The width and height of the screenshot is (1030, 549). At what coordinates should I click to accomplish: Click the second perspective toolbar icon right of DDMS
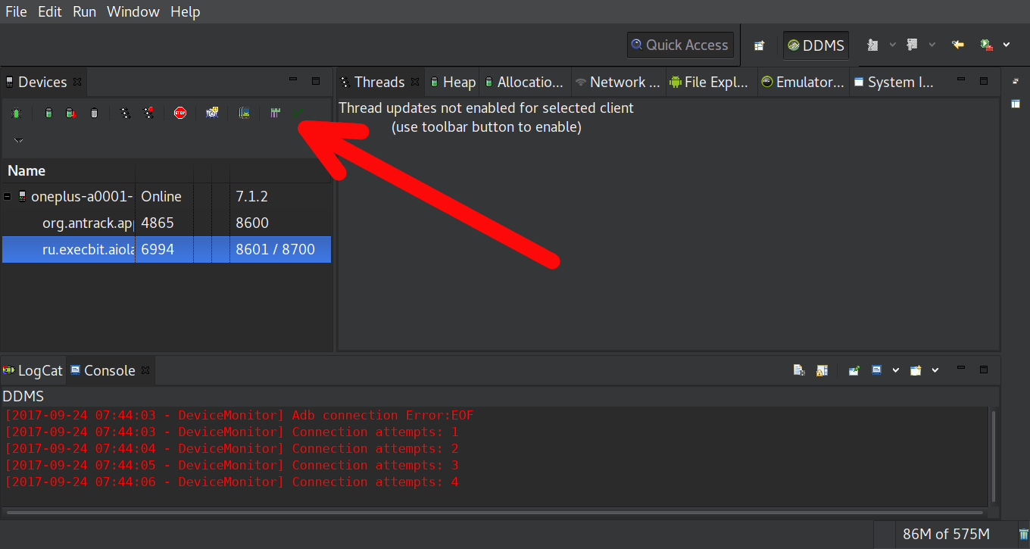click(913, 45)
